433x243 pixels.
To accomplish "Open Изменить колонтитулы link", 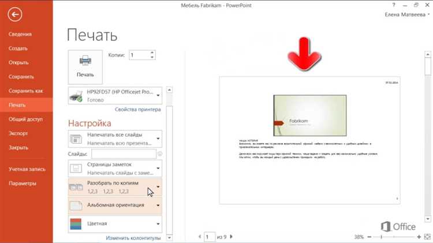I will tap(133, 238).
